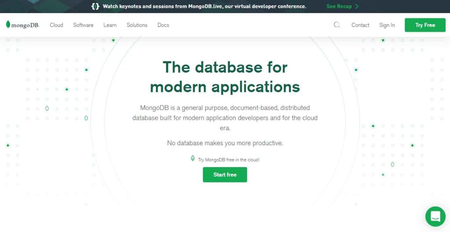Follow the See Recap link
Image resolution: width=450 pixels, height=232 pixels.
pos(339,6)
